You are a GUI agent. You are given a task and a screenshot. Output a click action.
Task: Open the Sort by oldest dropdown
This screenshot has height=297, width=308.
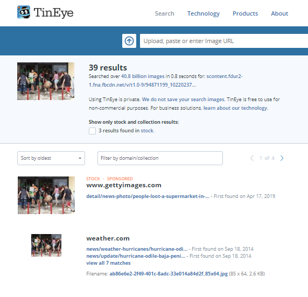(x=51, y=158)
